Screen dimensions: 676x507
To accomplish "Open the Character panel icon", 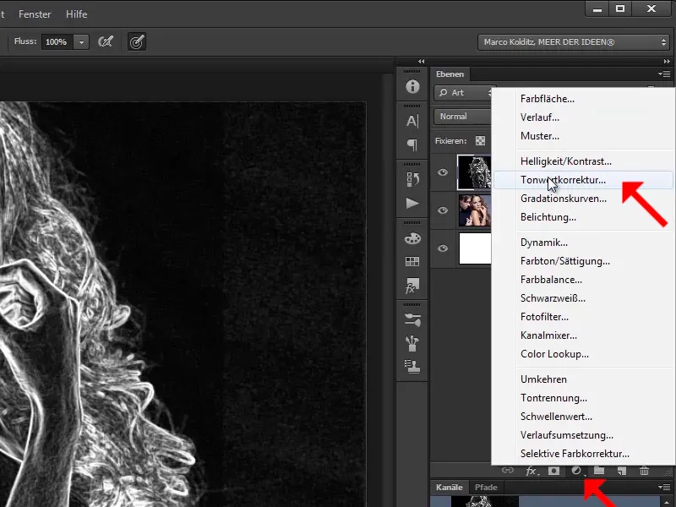I will pyautogui.click(x=412, y=121).
